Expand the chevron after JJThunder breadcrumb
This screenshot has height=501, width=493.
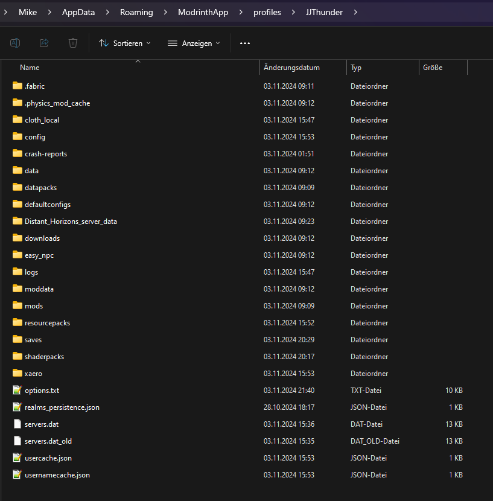tap(355, 12)
